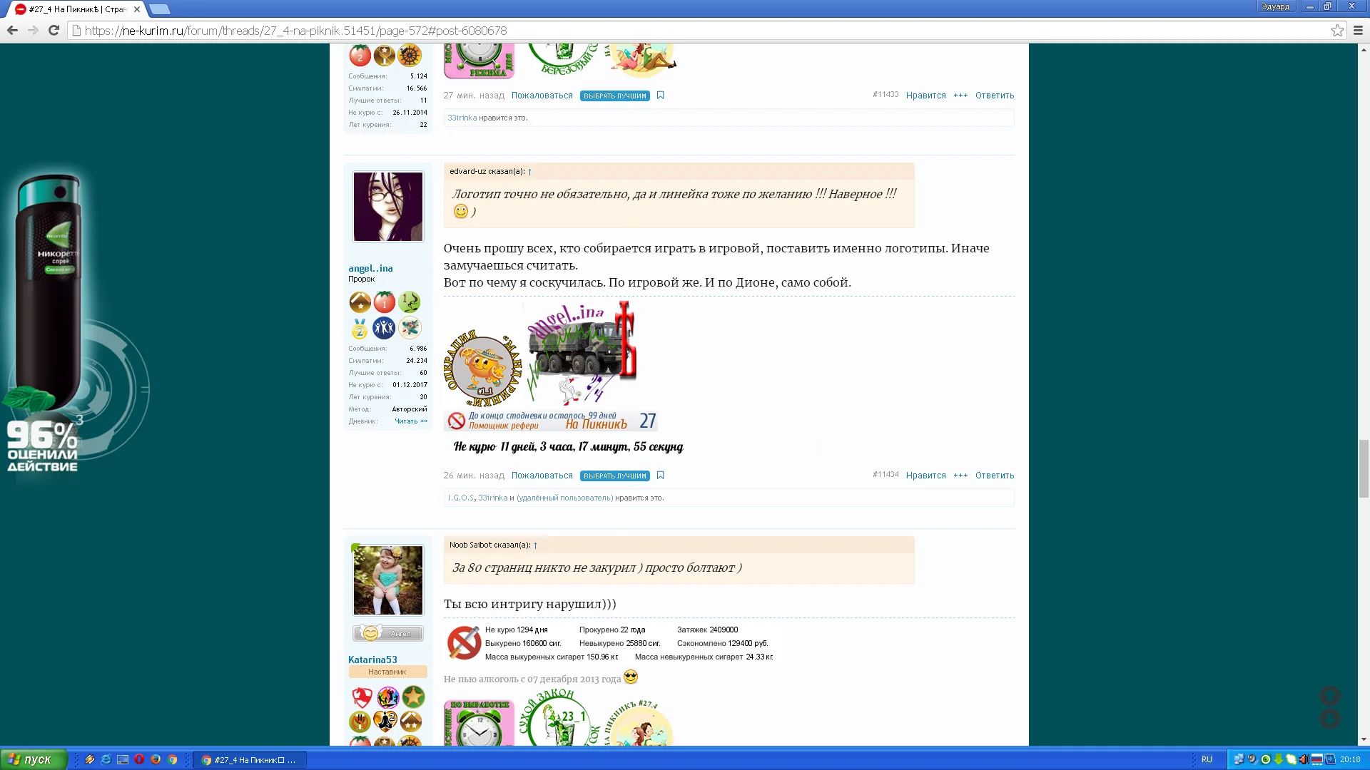Open the +++ options on post #11434
Image resolution: width=1370 pixels, height=770 pixels.
tap(960, 476)
